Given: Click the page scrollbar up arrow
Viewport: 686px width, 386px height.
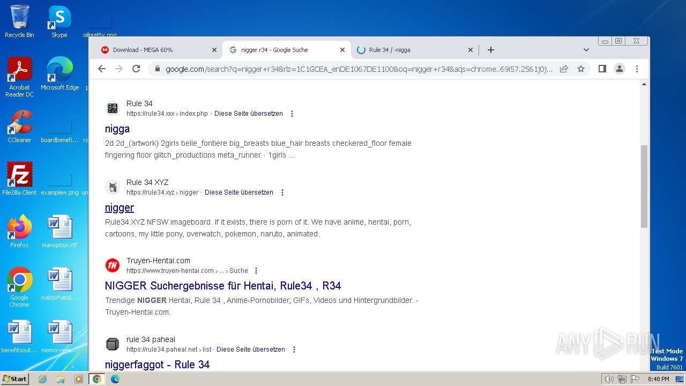Looking at the screenshot, I should (644, 84).
